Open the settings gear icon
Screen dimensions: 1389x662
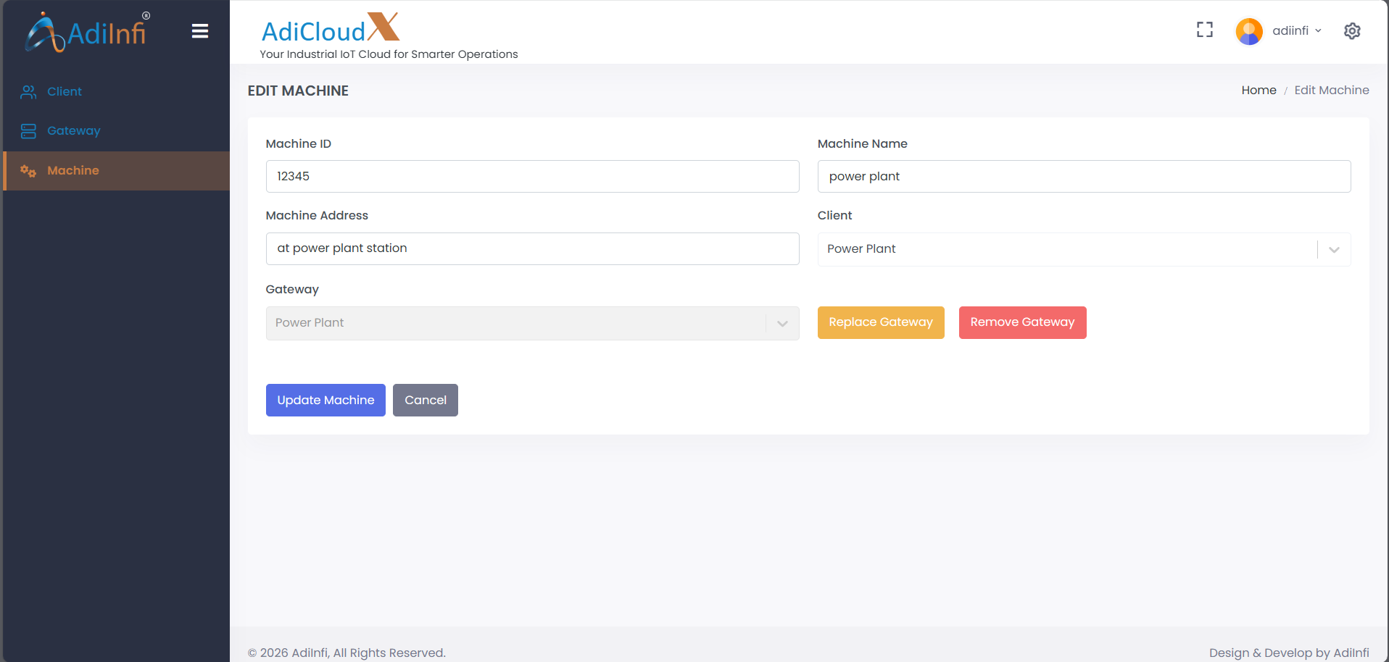pos(1351,31)
